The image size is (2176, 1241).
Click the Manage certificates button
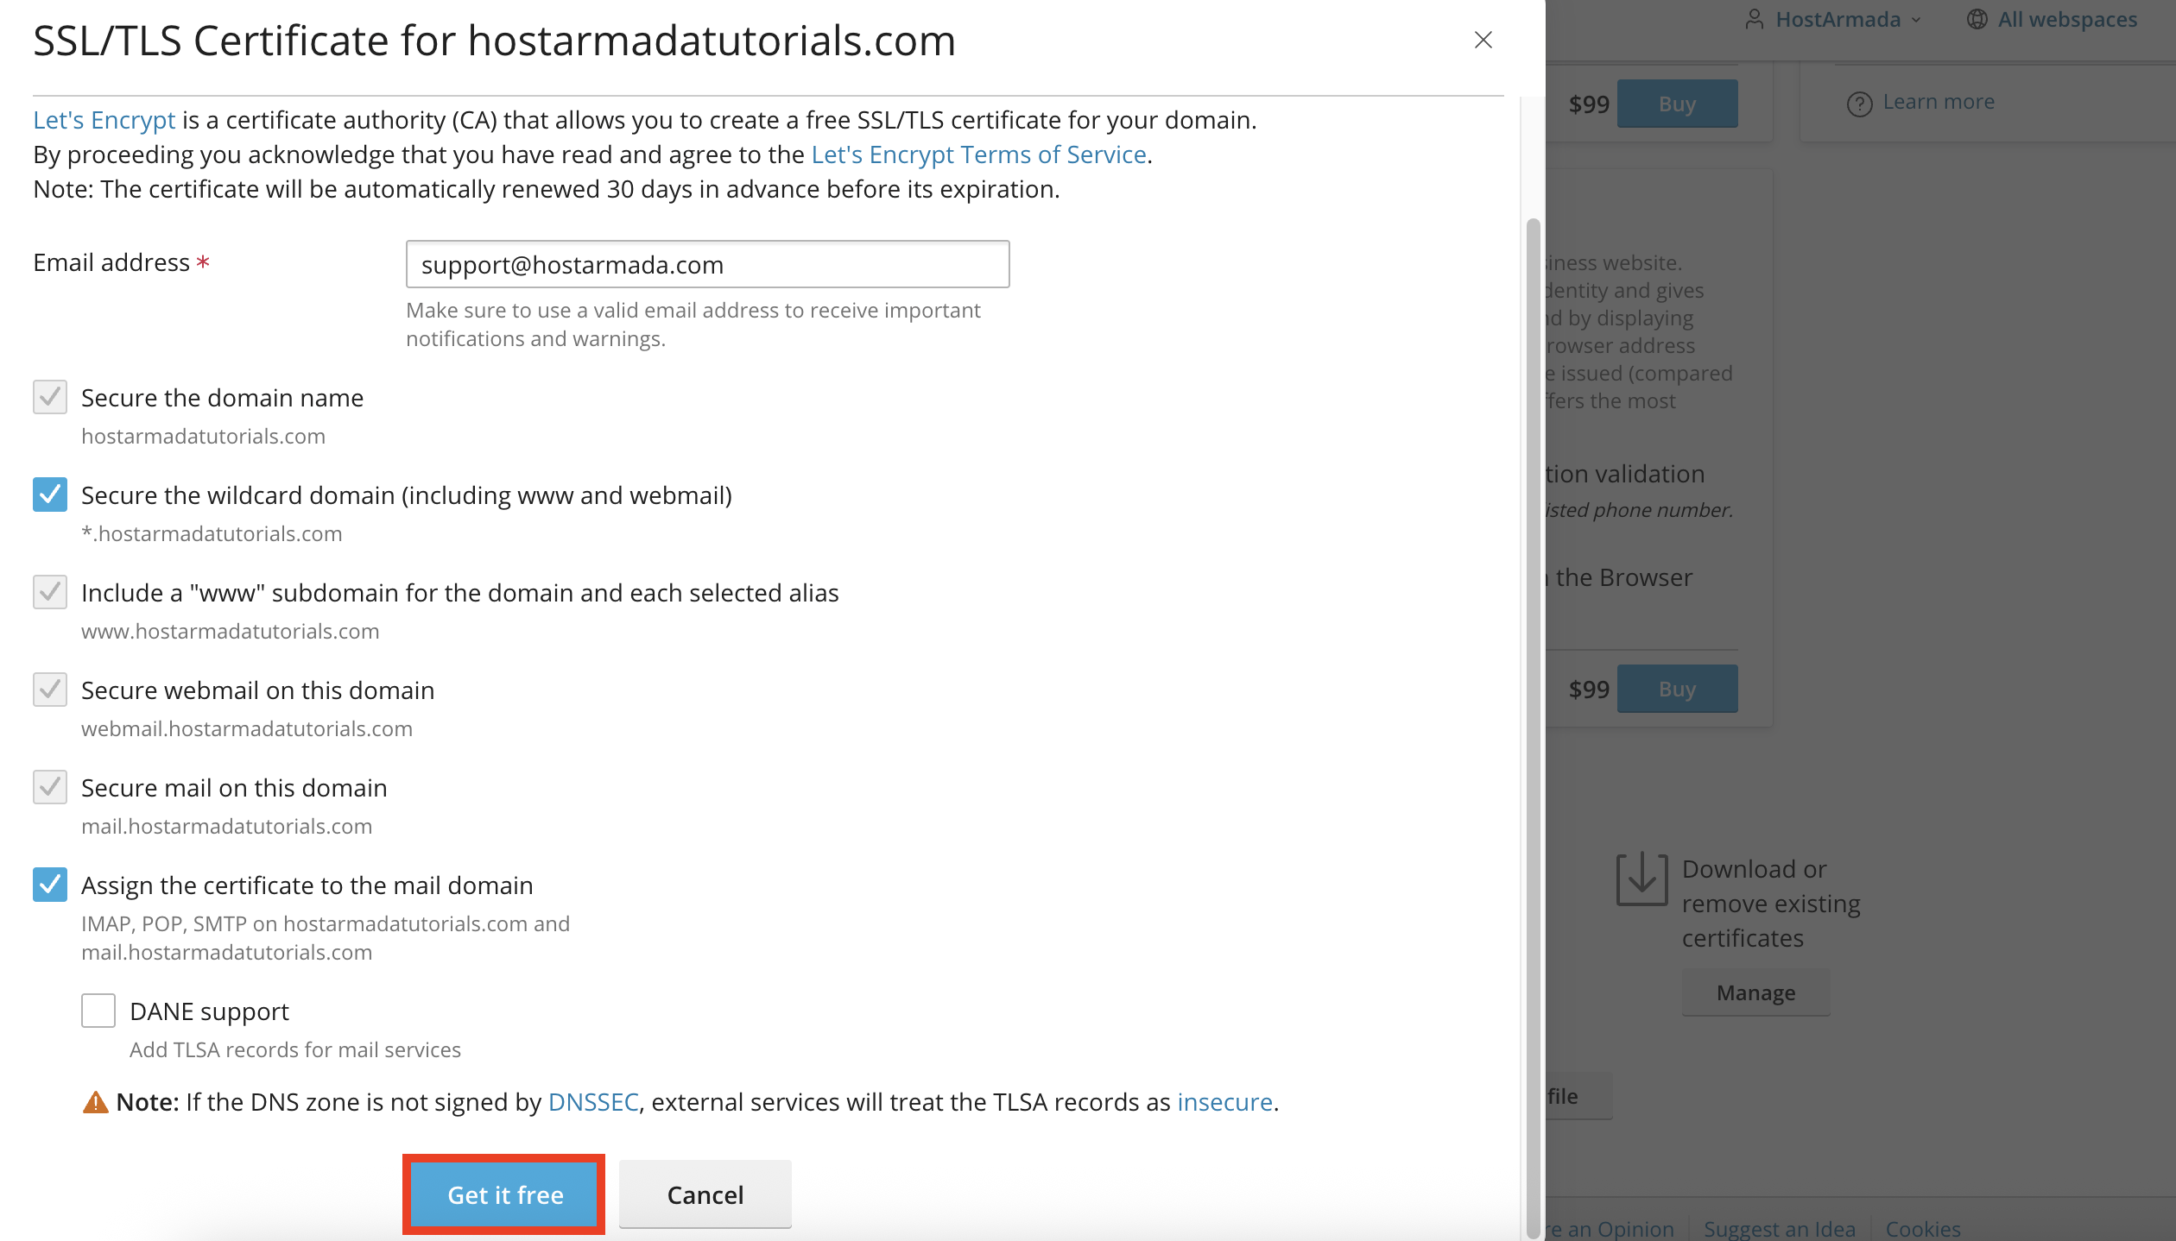click(1755, 992)
